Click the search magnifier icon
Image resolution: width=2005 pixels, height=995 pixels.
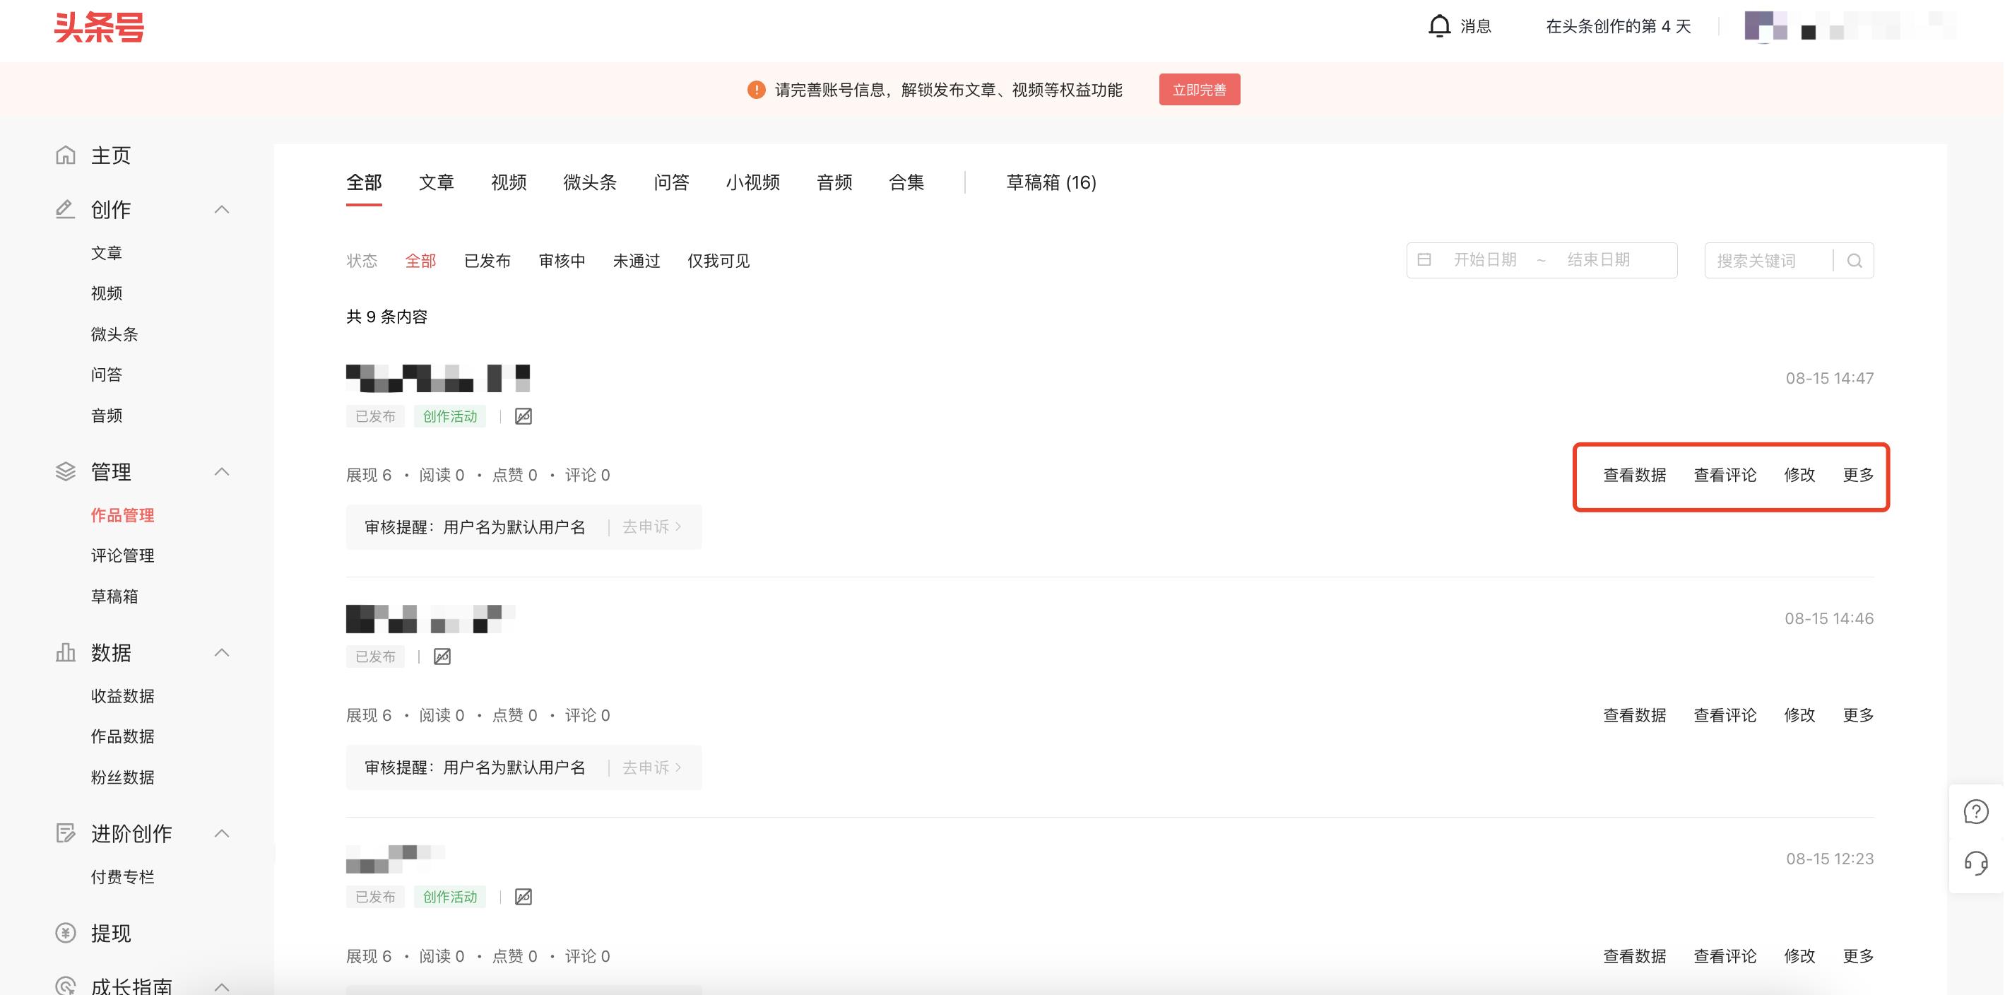tap(1854, 261)
